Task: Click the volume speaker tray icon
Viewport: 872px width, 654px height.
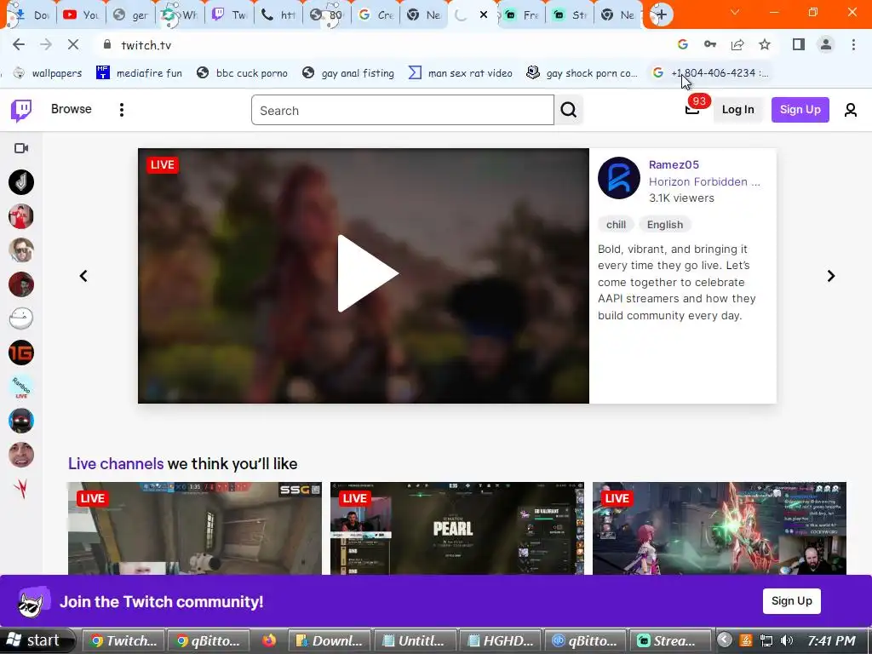Action: pyautogui.click(x=787, y=640)
